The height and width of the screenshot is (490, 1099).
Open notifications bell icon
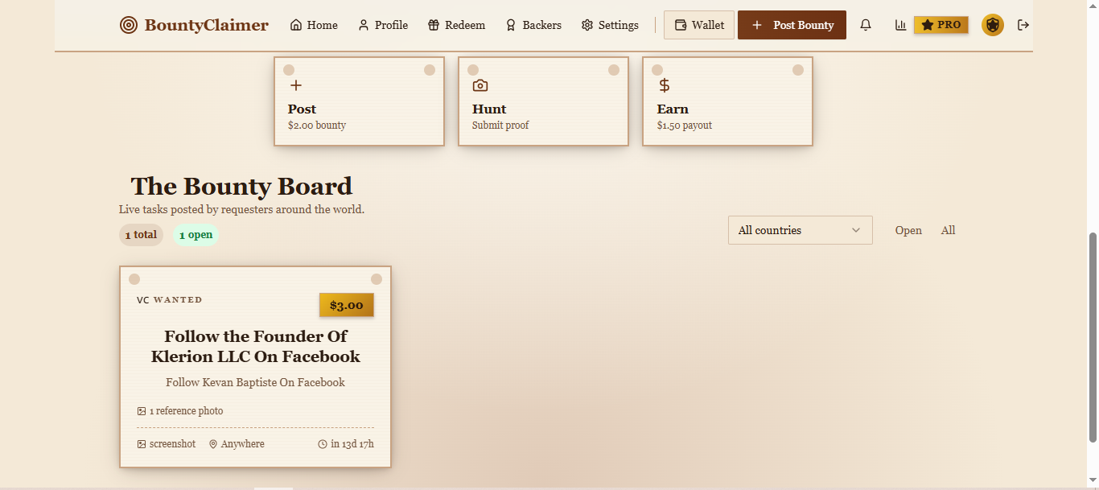pyautogui.click(x=866, y=25)
